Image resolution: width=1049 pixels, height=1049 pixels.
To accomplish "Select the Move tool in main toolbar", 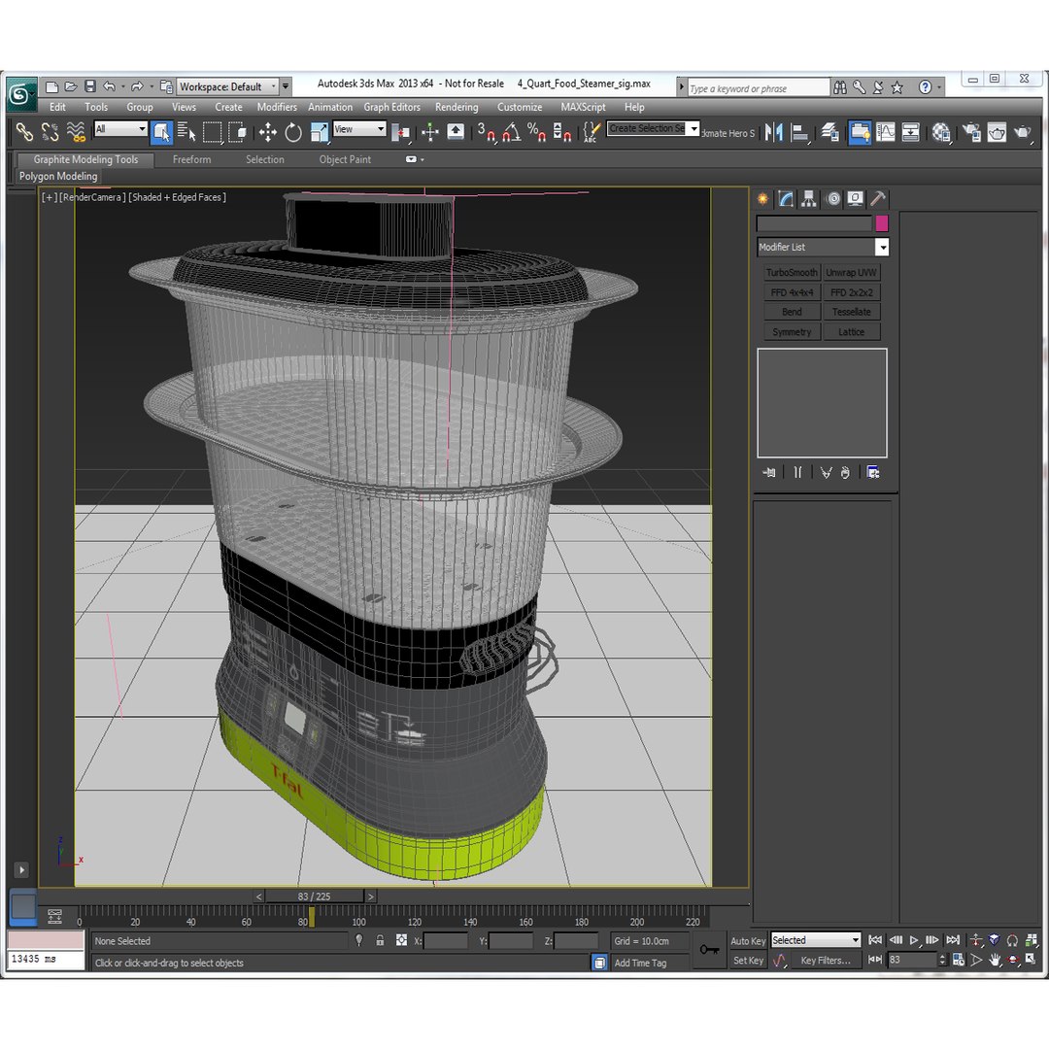I will (268, 132).
